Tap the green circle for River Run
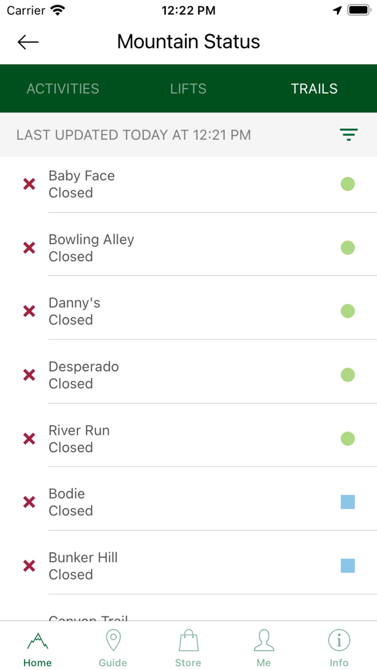The width and height of the screenshot is (377, 670). coord(348,439)
